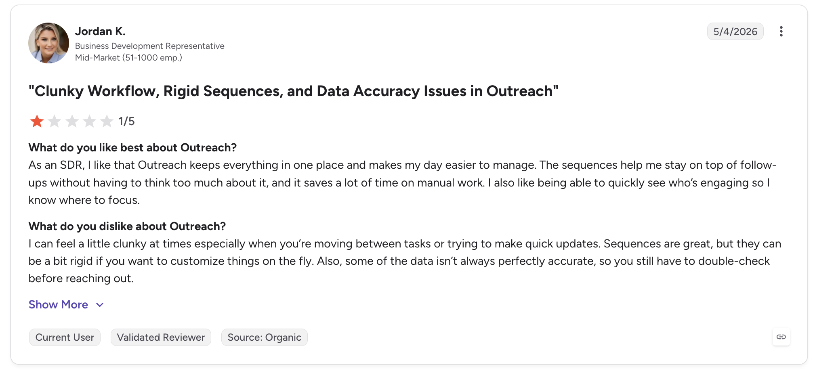Image resolution: width=815 pixels, height=373 pixels.
Task: Click the 1/5 rating score text
Action: point(126,121)
